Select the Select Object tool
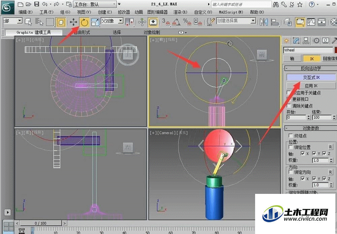 tap(28, 22)
